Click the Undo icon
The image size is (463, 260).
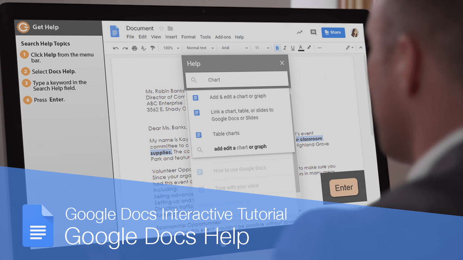[x=115, y=48]
